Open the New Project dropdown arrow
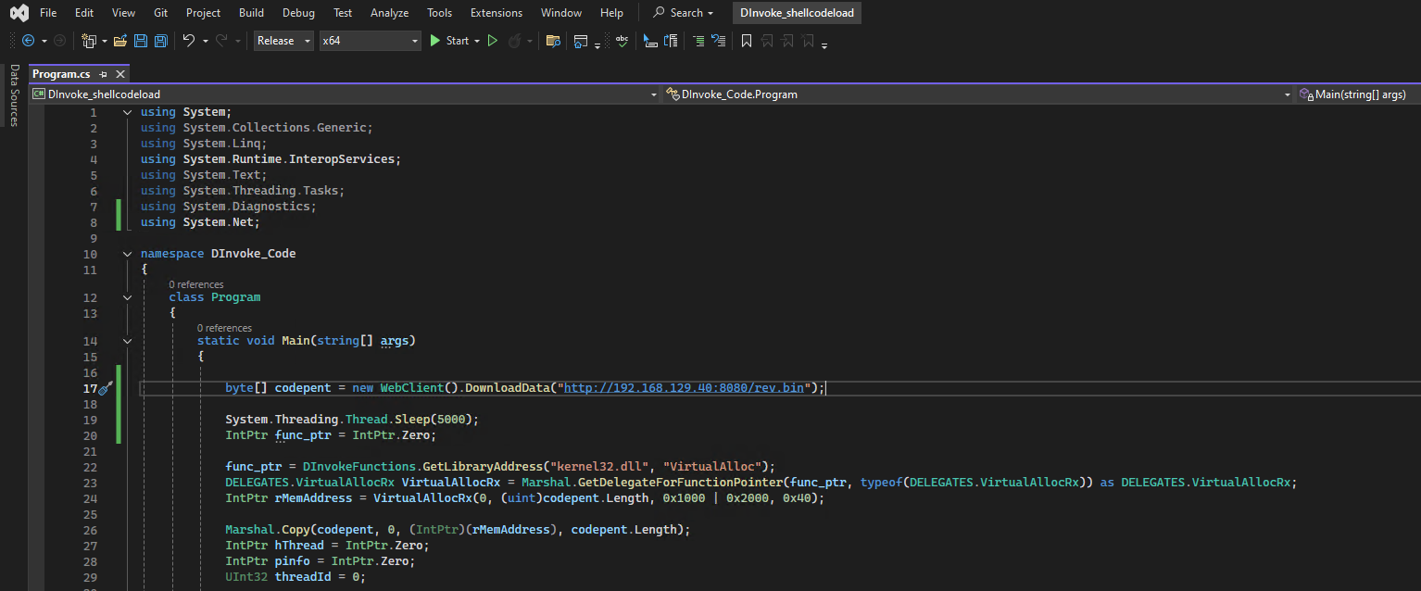 [x=104, y=41]
